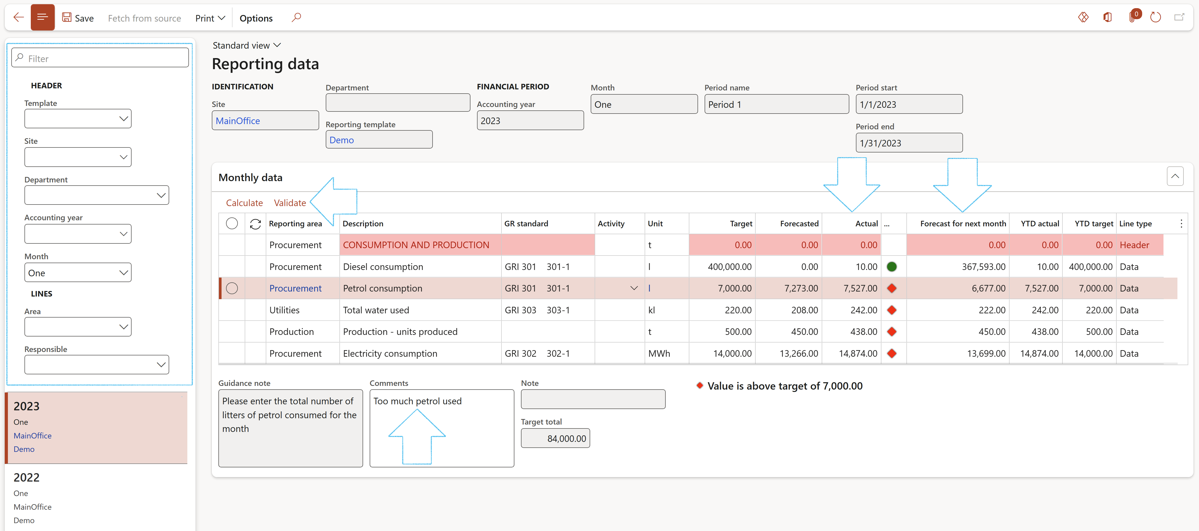Open the Department filter dropdown
The height and width of the screenshot is (531, 1199).
(161, 195)
